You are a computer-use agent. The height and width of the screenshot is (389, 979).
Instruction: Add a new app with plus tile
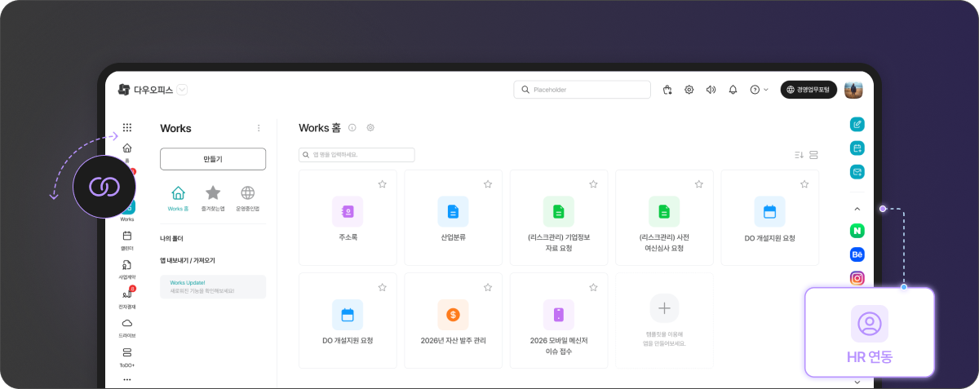[664, 308]
